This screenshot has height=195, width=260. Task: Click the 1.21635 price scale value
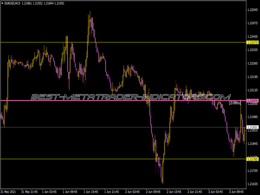pyautogui.click(x=253, y=184)
